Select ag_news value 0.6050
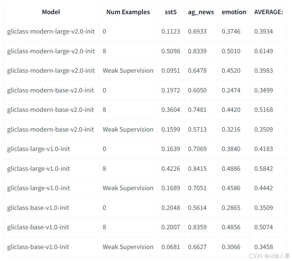This screenshot has height=261, width=292. point(197,90)
